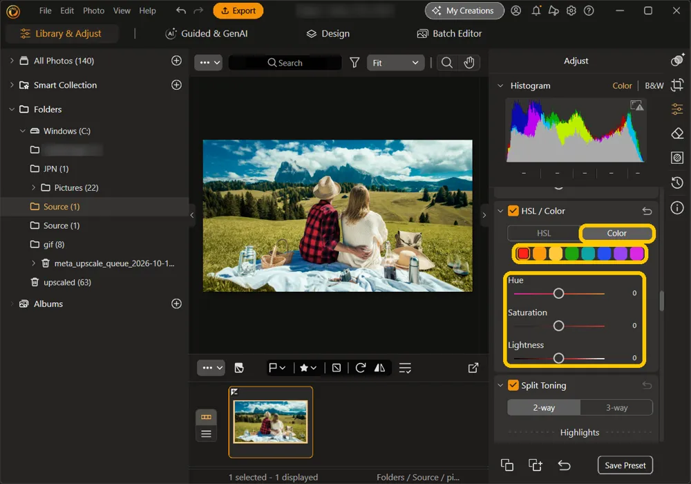Open the help question mark icon
The height and width of the screenshot is (484, 691).
point(589,10)
